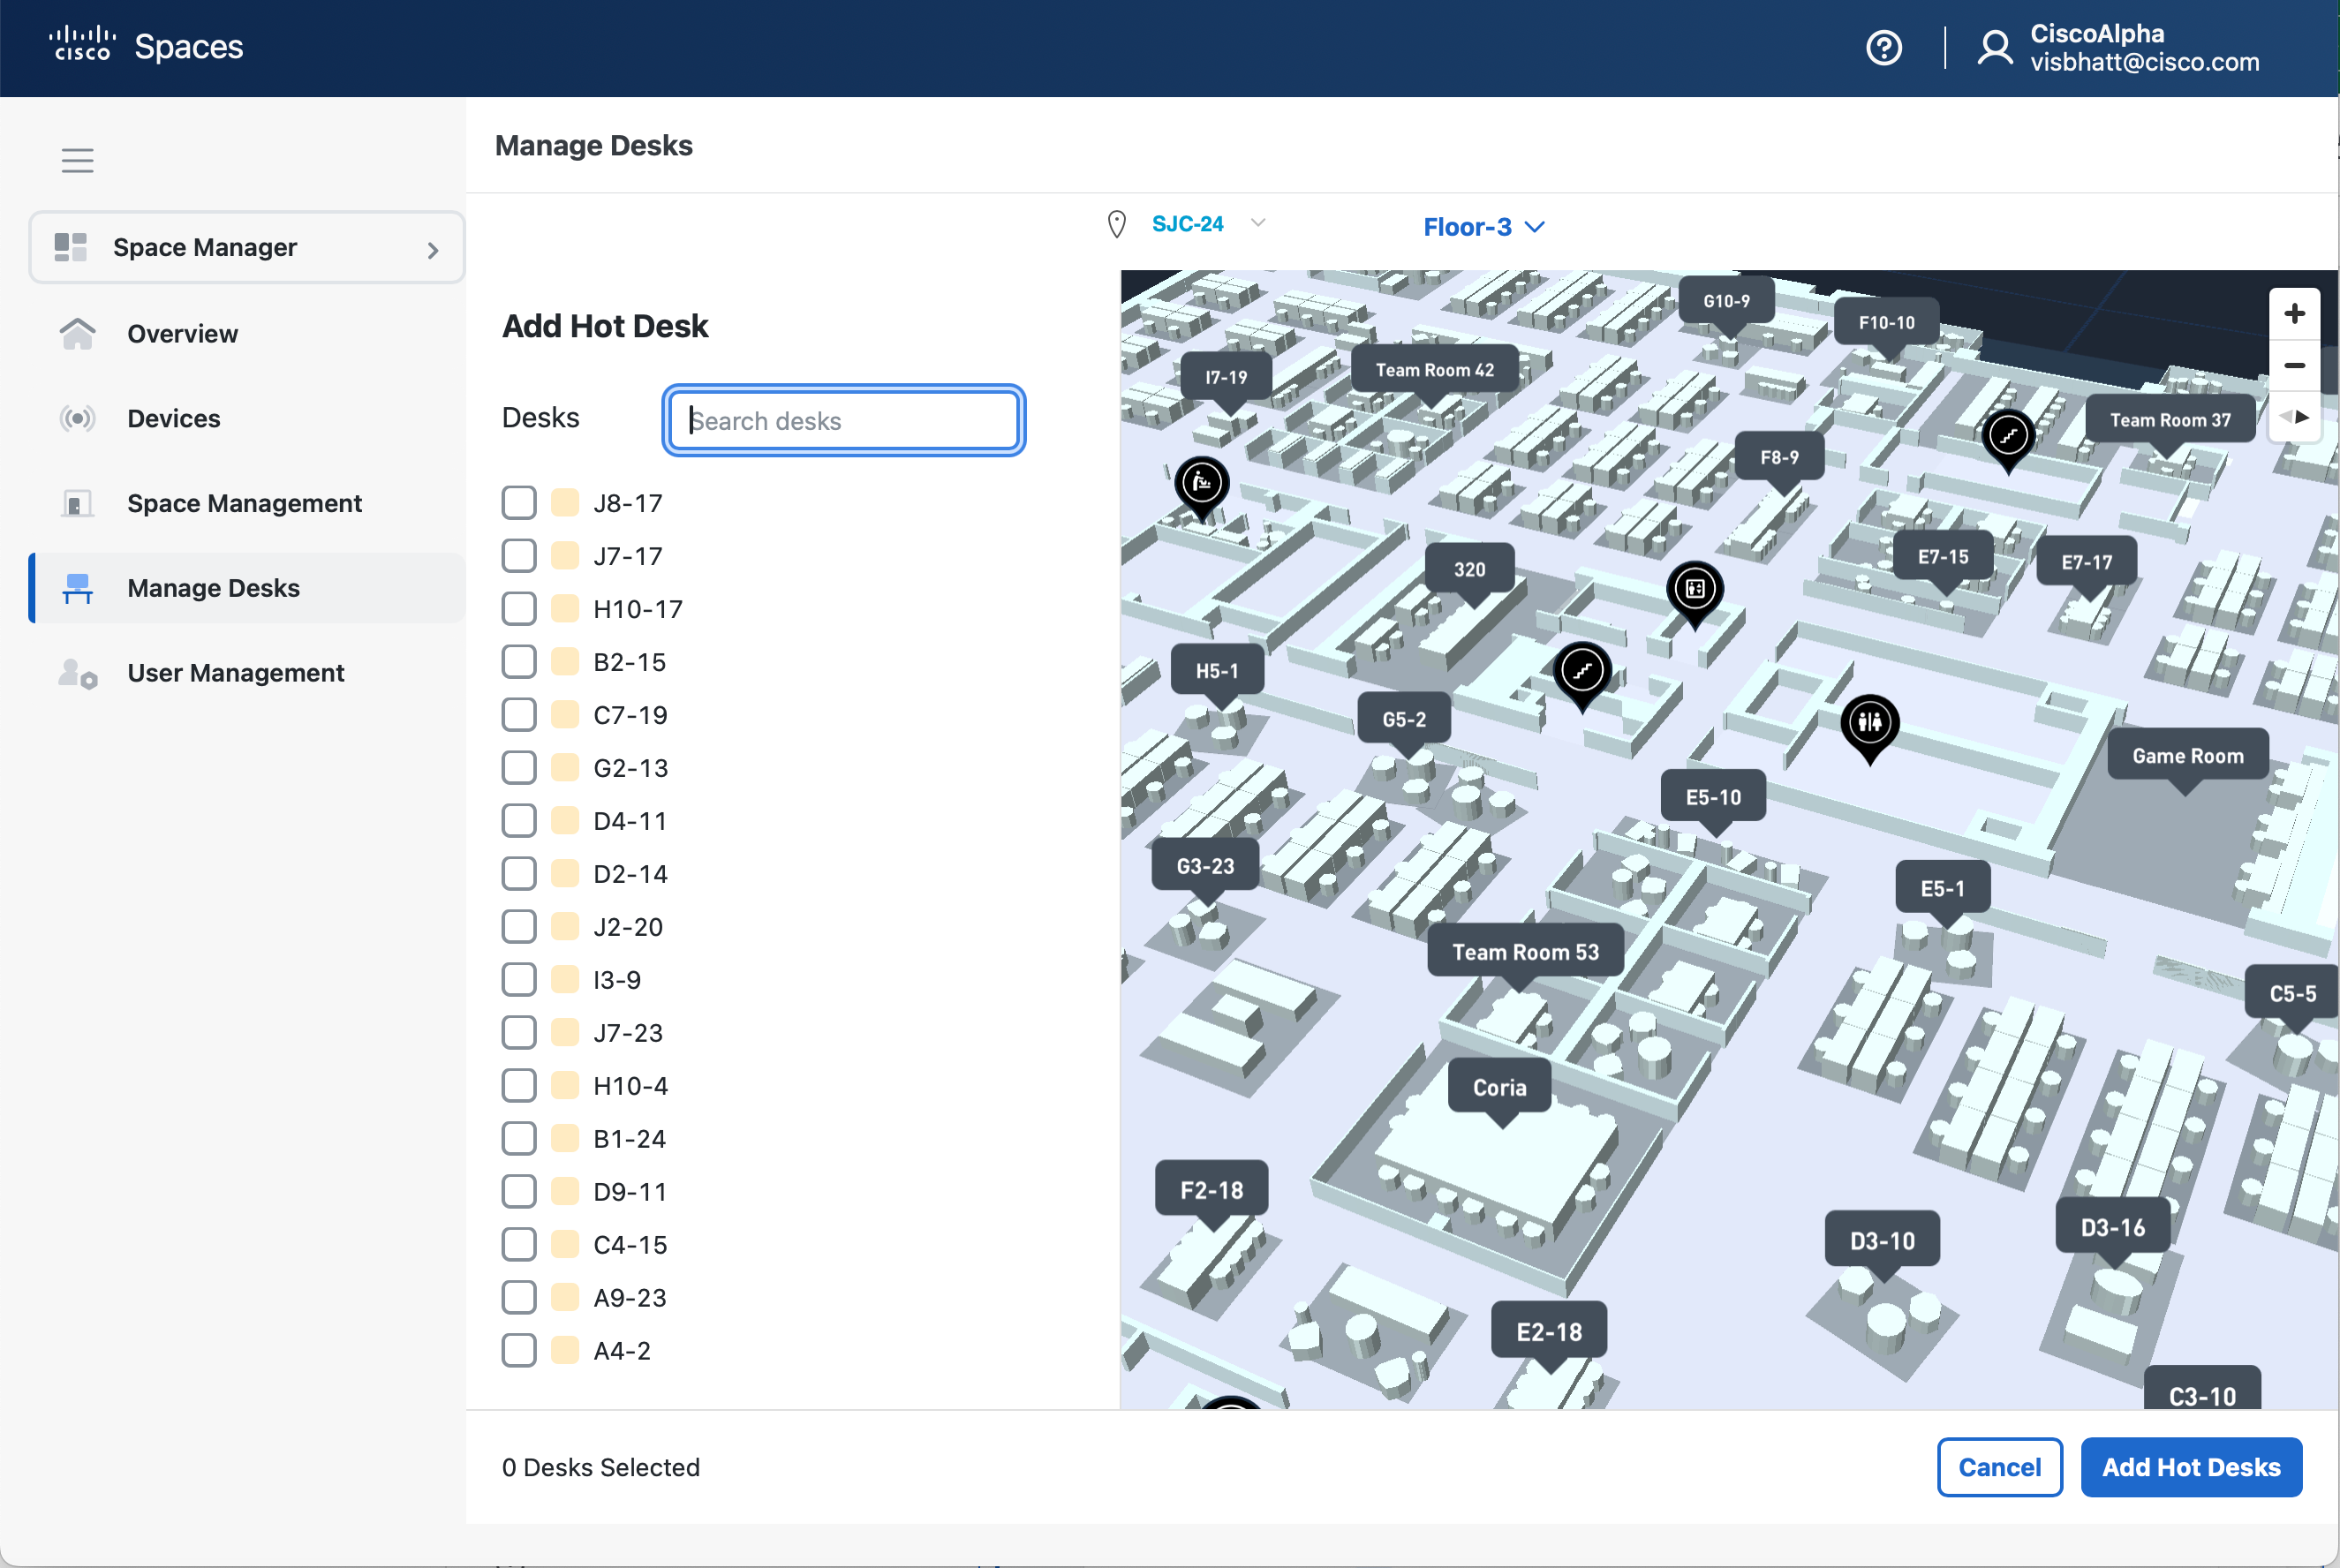Expand Space Manager using its chevron

click(432, 249)
